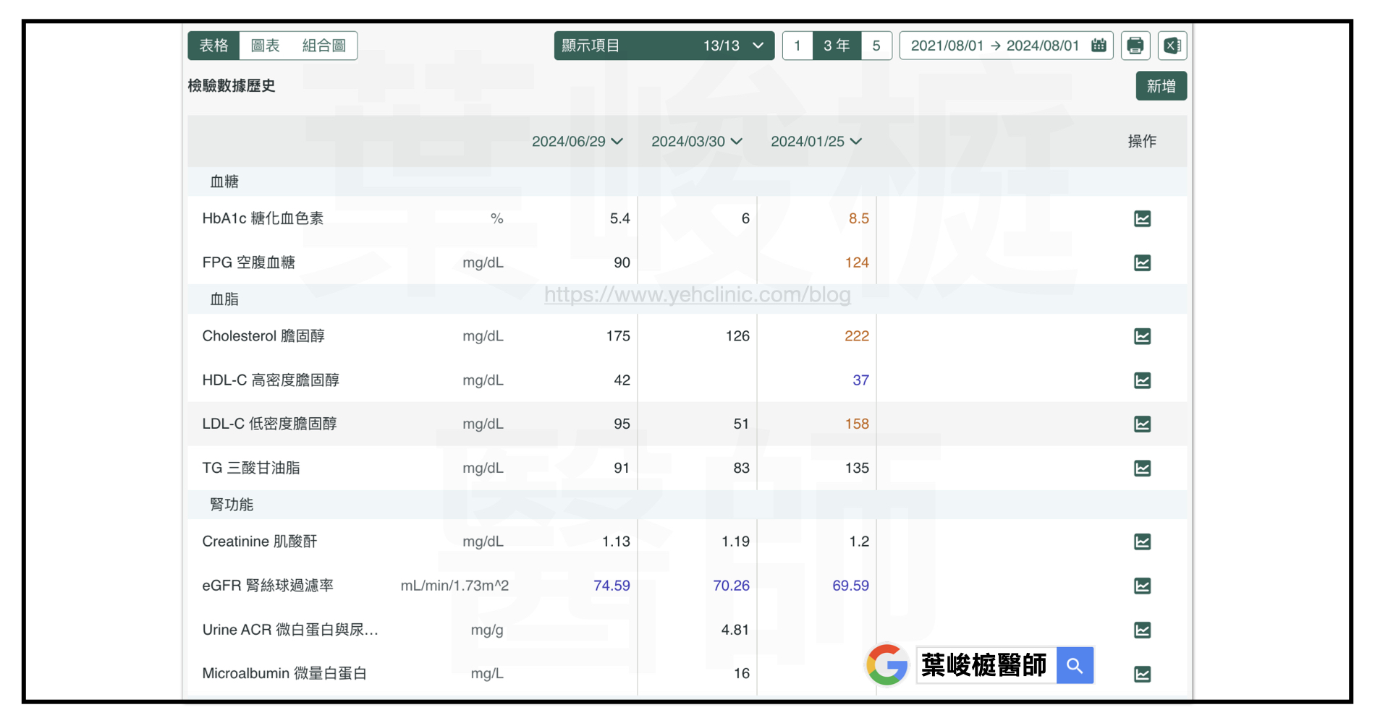View the eGFR trend chart icon
The height and width of the screenshot is (723, 1375).
(1142, 586)
